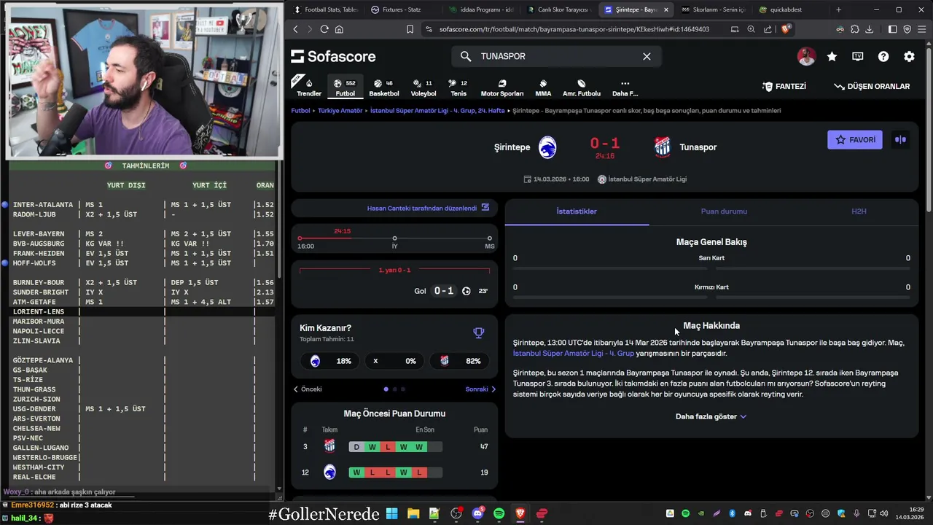Image resolution: width=933 pixels, height=525 pixels.
Task: Click the compare icon beside FAVORİ
Action: [900, 139]
